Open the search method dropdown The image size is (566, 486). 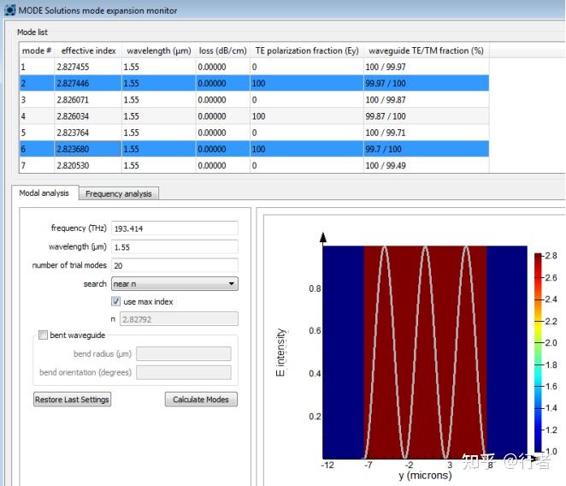click(x=174, y=284)
